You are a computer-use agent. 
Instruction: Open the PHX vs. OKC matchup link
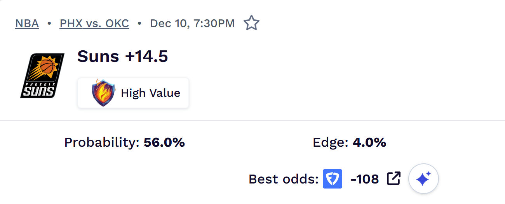(x=94, y=24)
